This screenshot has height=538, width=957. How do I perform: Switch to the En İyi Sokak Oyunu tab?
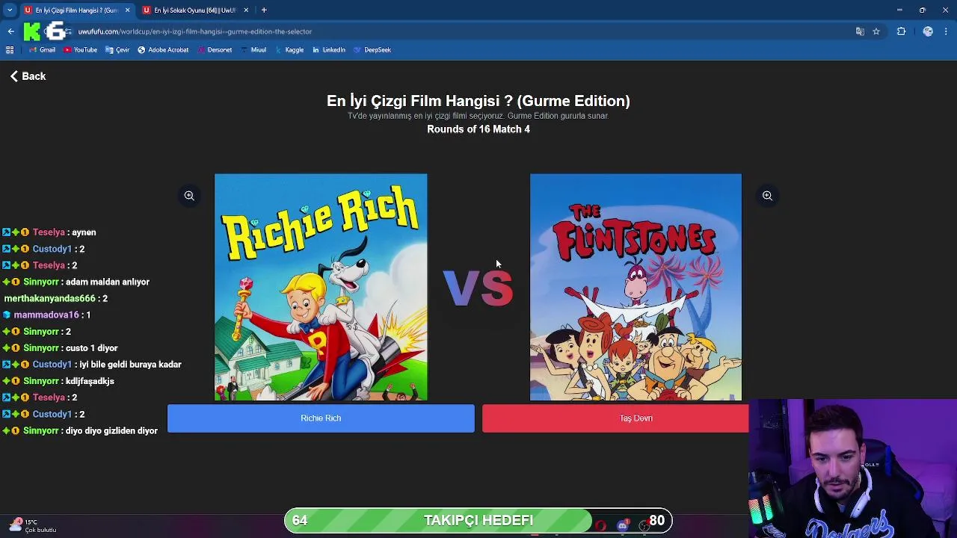(x=194, y=10)
